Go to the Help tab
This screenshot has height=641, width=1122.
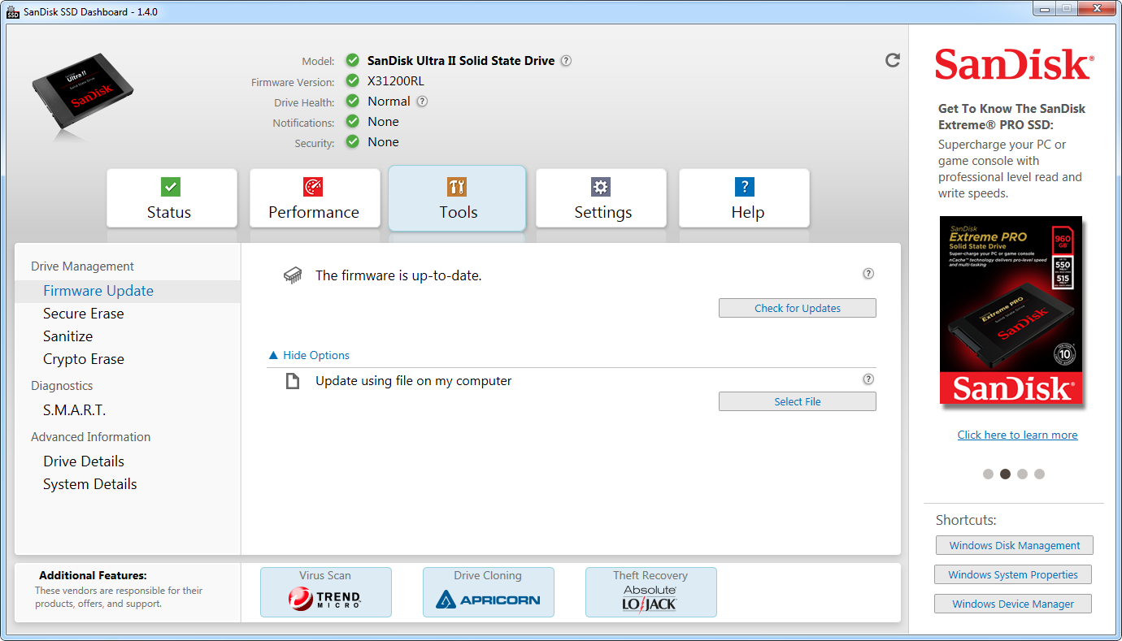coord(744,198)
